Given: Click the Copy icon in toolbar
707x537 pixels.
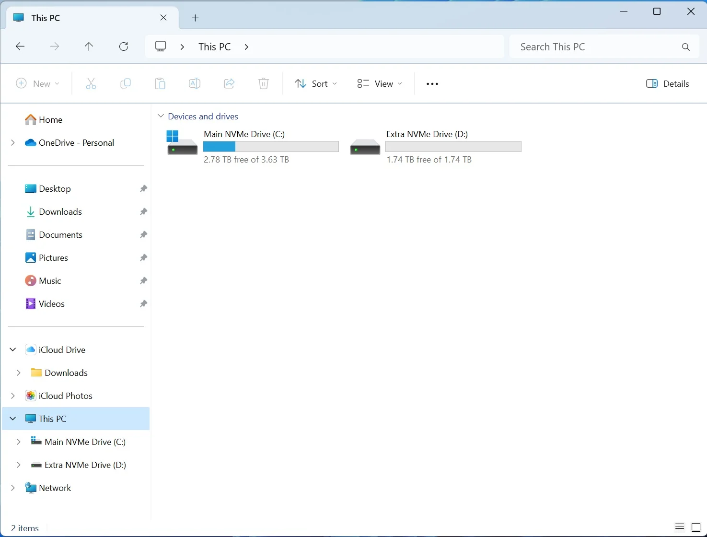Looking at the screenshot, I should click(x=126, y=84).
